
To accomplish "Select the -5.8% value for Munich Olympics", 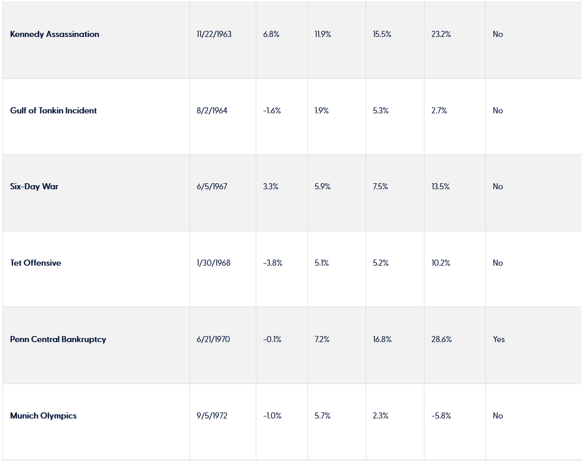I will 441,416.
